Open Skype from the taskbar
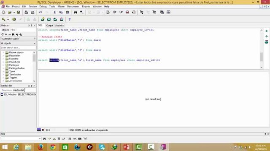The width and height of the screenshot is (270, 151). (102, 147)
